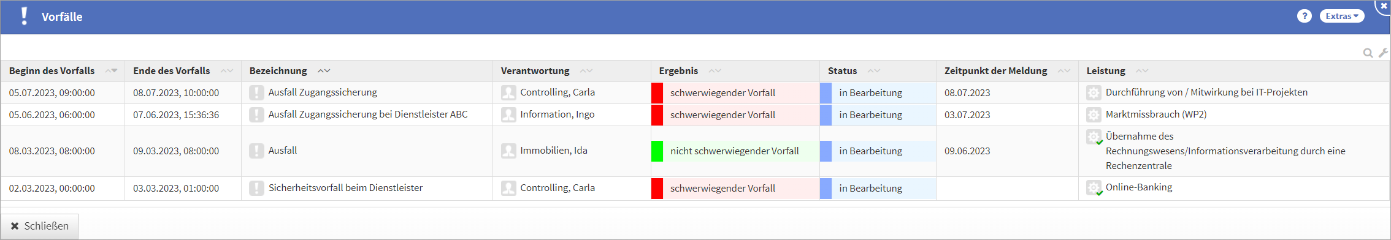Click gear icon beside Marktmissbrauch (WP2)
The height and width of the screenshot is (240, 1391).
tap(1094, 115)
